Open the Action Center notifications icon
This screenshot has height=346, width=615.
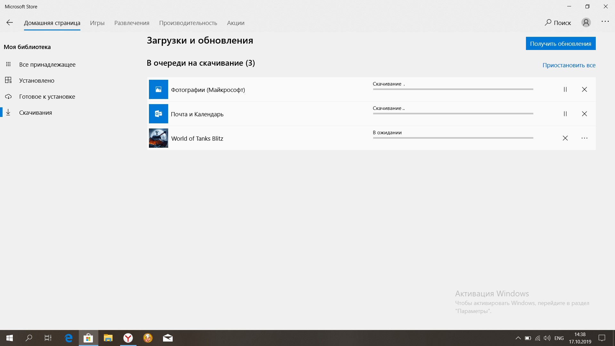point(602,338)
